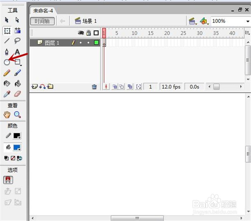
Task: Toggle Snap to Objects magnet option
Action: [x=8, y=180]
